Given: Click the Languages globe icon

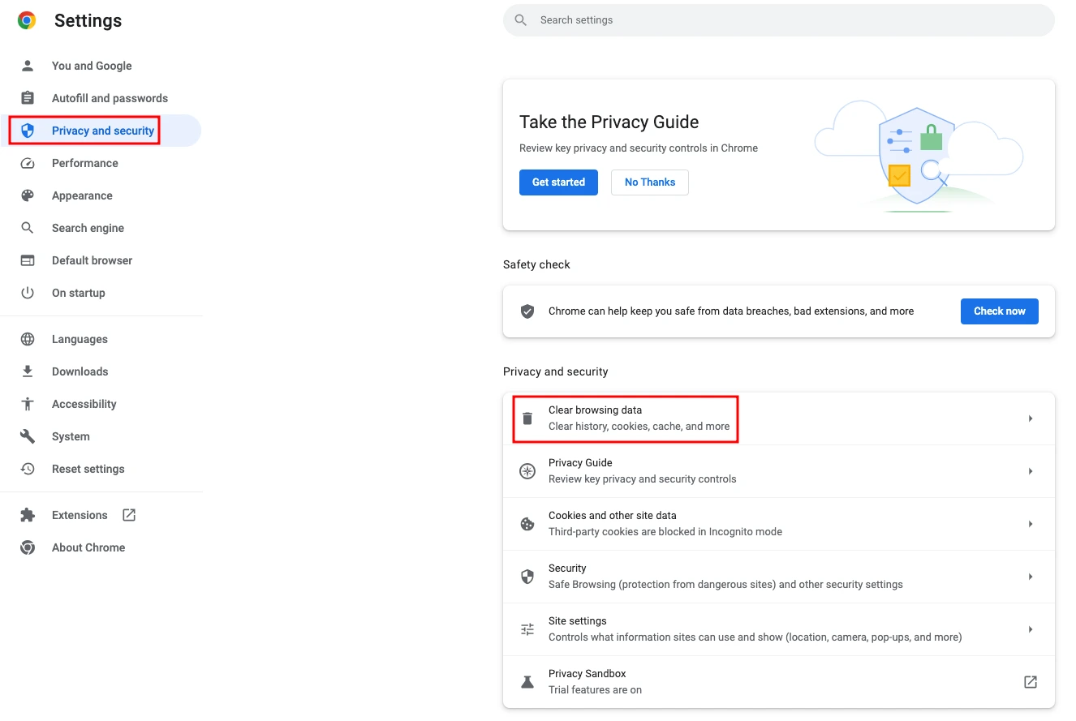Looking at the screenshot, I should [28, 339].
